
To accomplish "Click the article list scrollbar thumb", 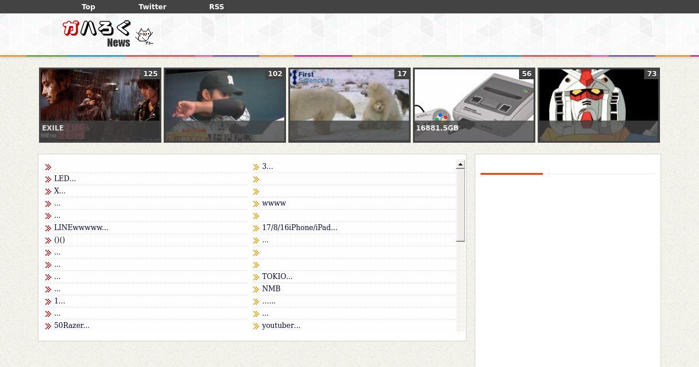I will point(460,205).
